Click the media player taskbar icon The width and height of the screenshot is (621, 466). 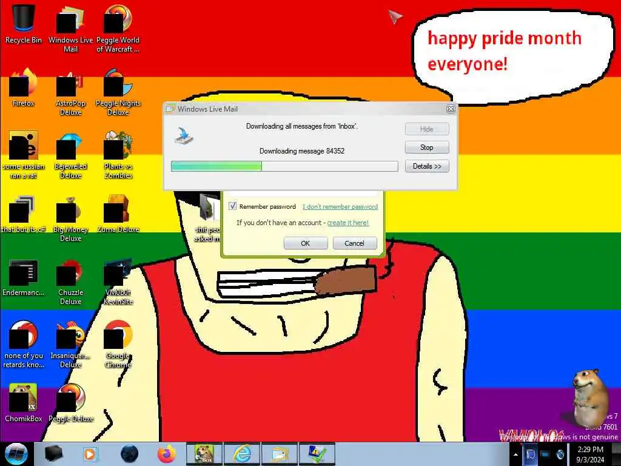tap(91, 454)
